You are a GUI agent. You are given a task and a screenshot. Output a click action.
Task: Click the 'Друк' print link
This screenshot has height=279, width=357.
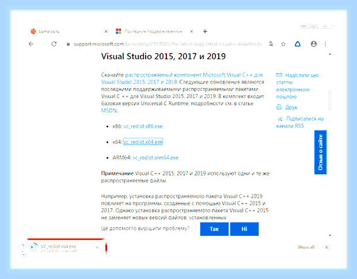coord(291,108)
